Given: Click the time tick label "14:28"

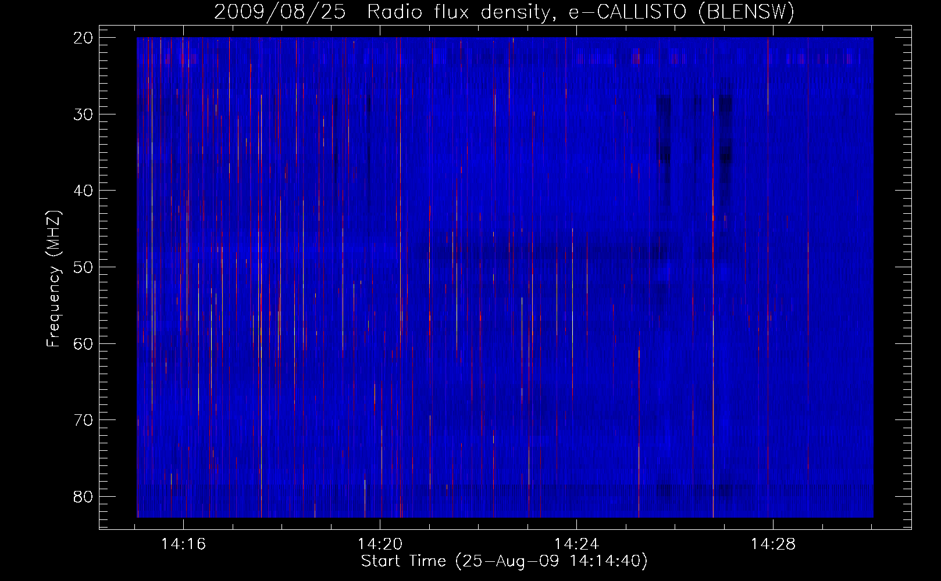Looking at the screenshot, I should pyautogui.click(x=773, y=544).
